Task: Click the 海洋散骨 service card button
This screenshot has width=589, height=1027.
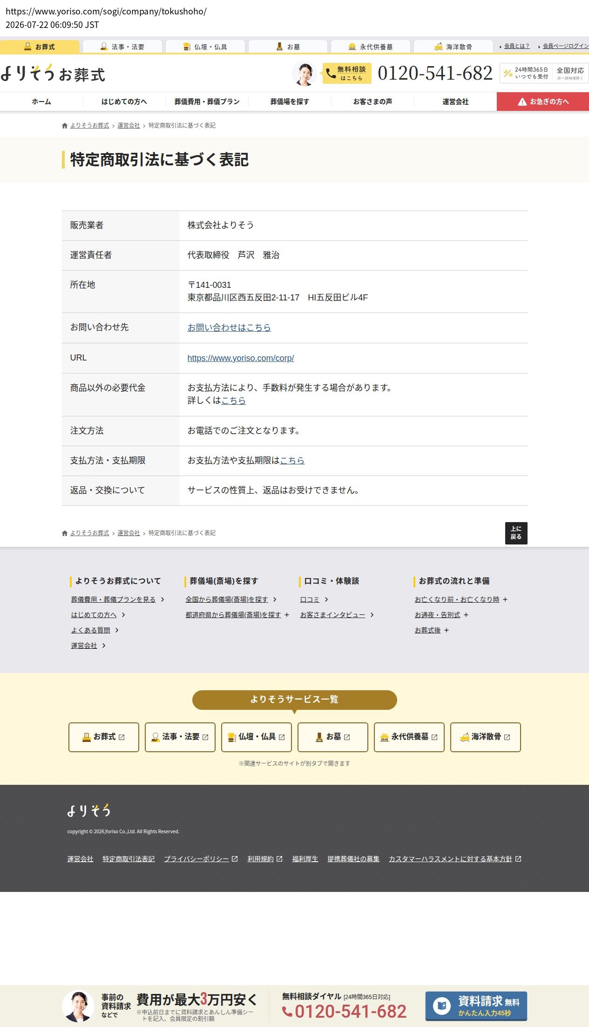Action: point(486,737)
